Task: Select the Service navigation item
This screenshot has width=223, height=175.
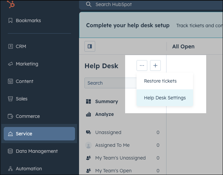Action: (x=39, y=134)
